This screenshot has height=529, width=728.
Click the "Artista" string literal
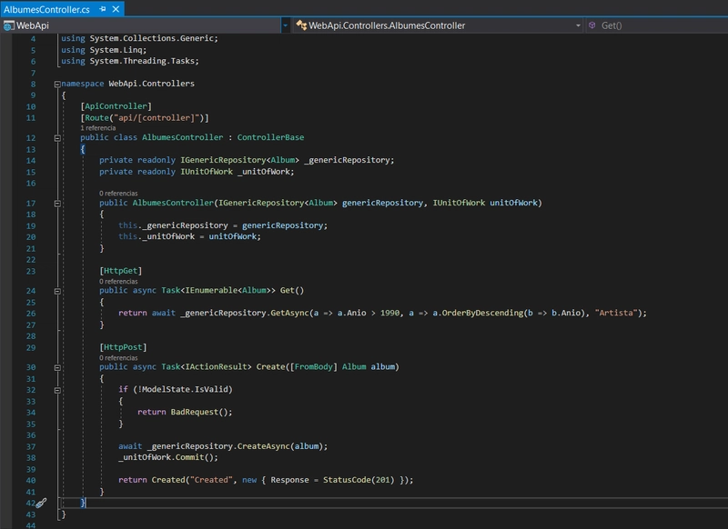(x=616, y=313)
